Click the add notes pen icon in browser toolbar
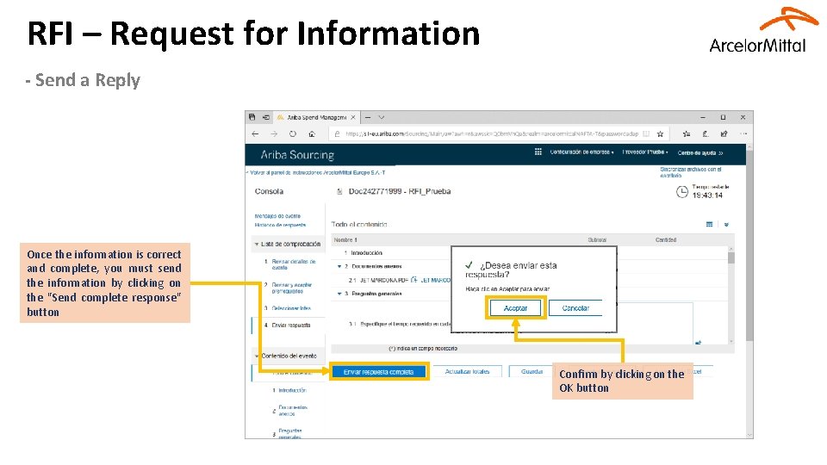Image resolution: width=827 pixels, height=465 pixels. click(706, 134)
